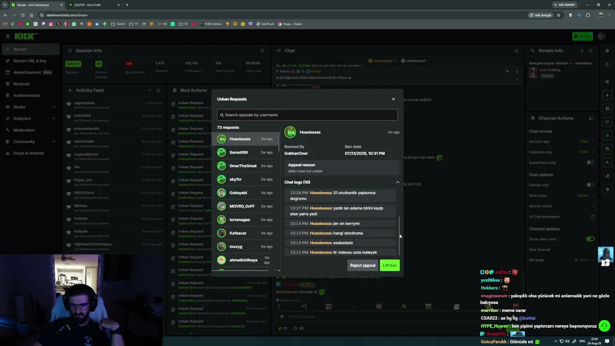The image size is (615, 346).
Task: Click the Ask Gemini button
Action: coord(564,5)
